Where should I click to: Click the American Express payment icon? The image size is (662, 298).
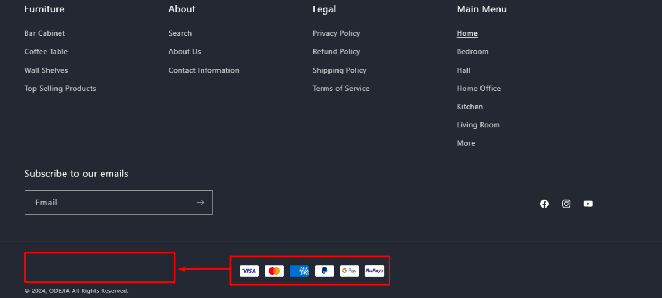299,271
